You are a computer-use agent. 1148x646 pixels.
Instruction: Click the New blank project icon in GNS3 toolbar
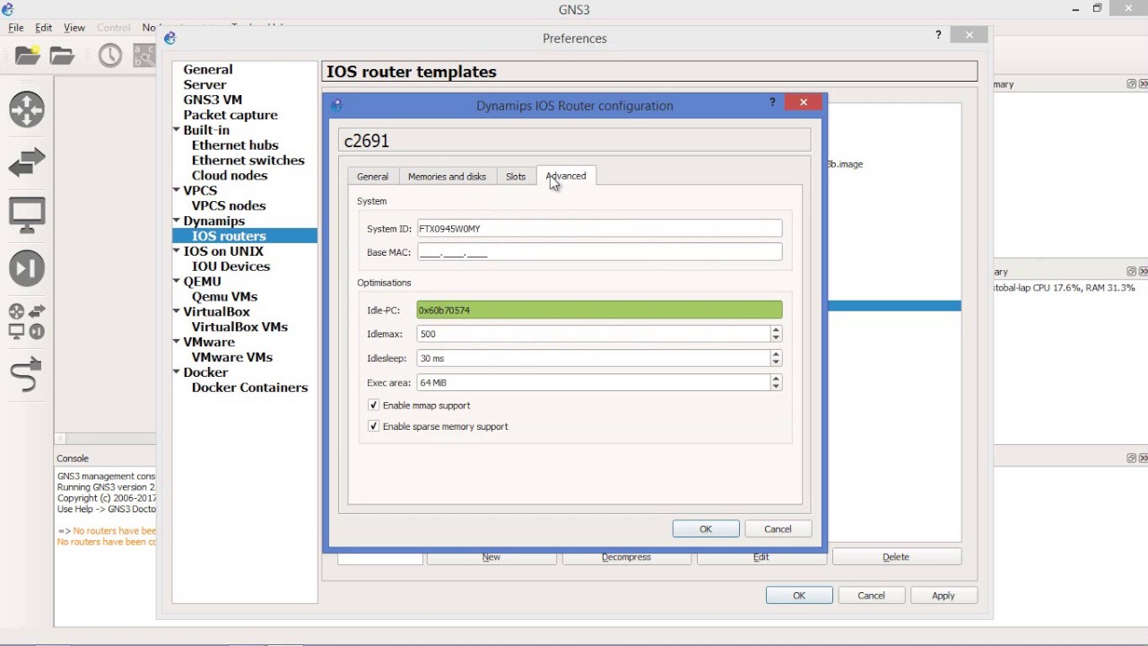(x=28, y=56)
